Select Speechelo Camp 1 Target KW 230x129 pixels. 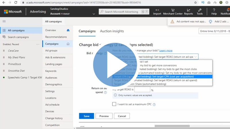click(25, 77)
